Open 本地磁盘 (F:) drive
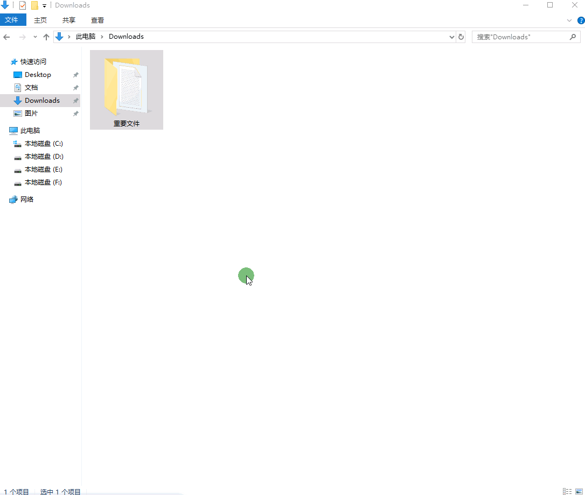Image resolution: width=585 pixels, height=495 pixels. [43, 182]
